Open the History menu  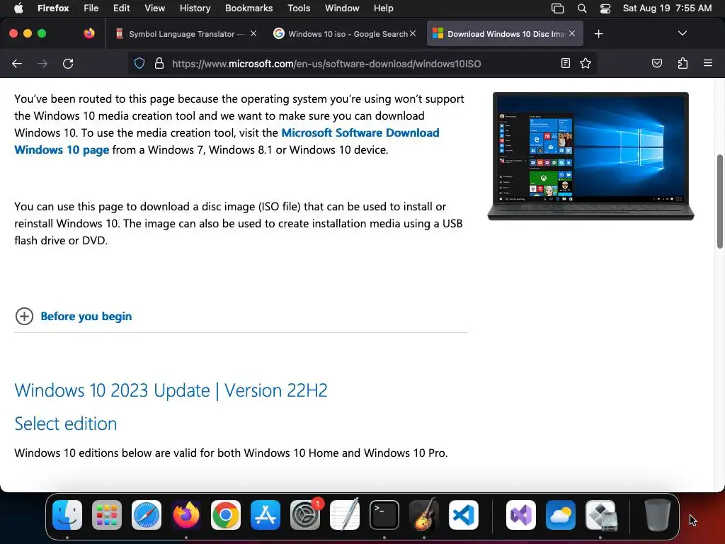[x=195, y=8]
